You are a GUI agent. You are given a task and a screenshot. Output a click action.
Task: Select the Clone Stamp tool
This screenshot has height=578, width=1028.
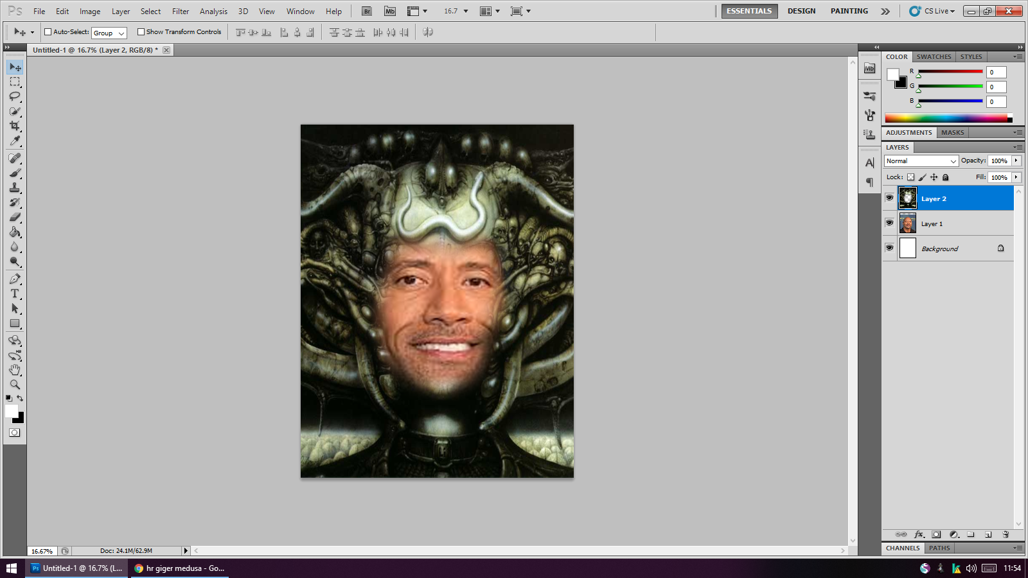pyautogui.click(x=15, y=188)
